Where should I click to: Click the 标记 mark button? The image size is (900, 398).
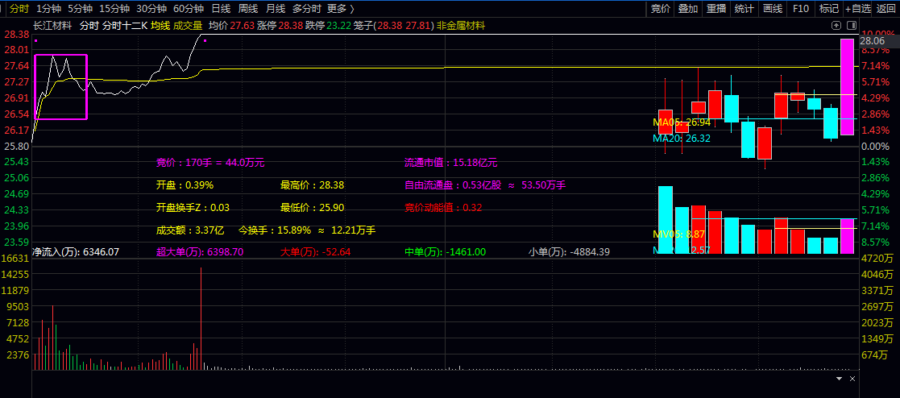[x=829, y=8]
